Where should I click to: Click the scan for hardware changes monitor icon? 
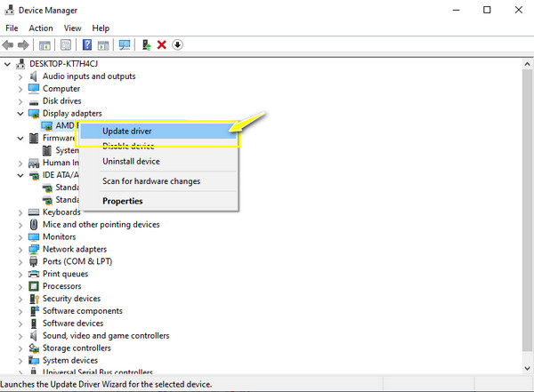[125, 45]
